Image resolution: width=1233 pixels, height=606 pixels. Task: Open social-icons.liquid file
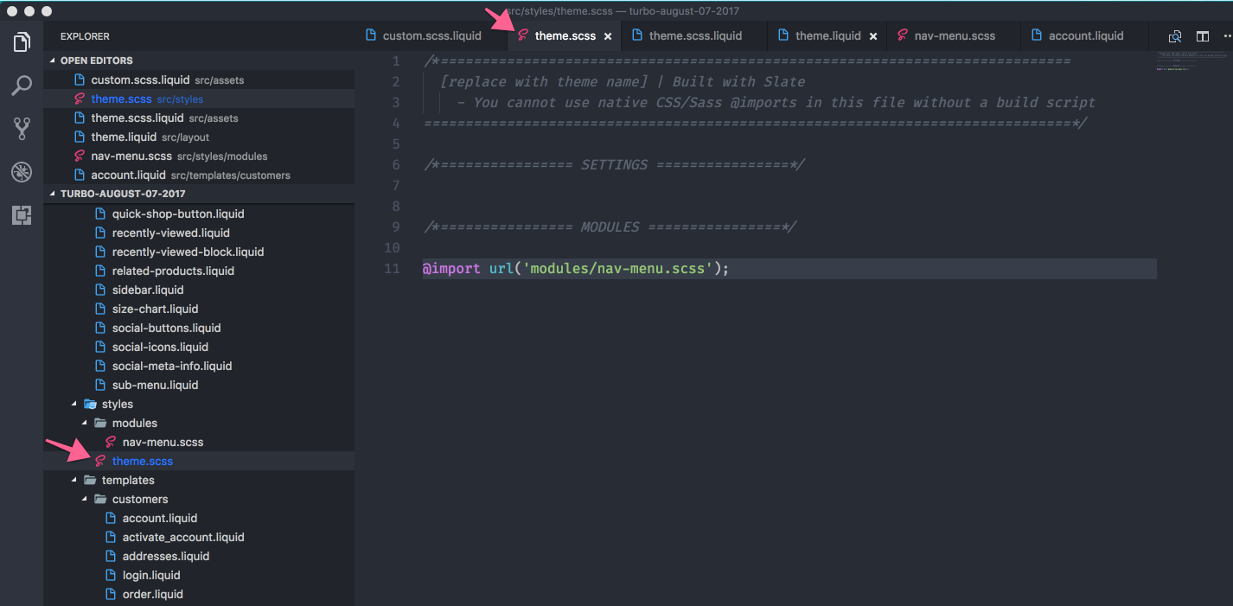coord(199,347)
